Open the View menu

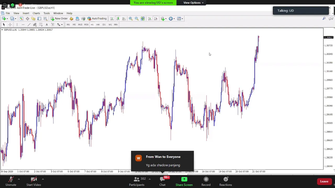(x=16, y=13)
